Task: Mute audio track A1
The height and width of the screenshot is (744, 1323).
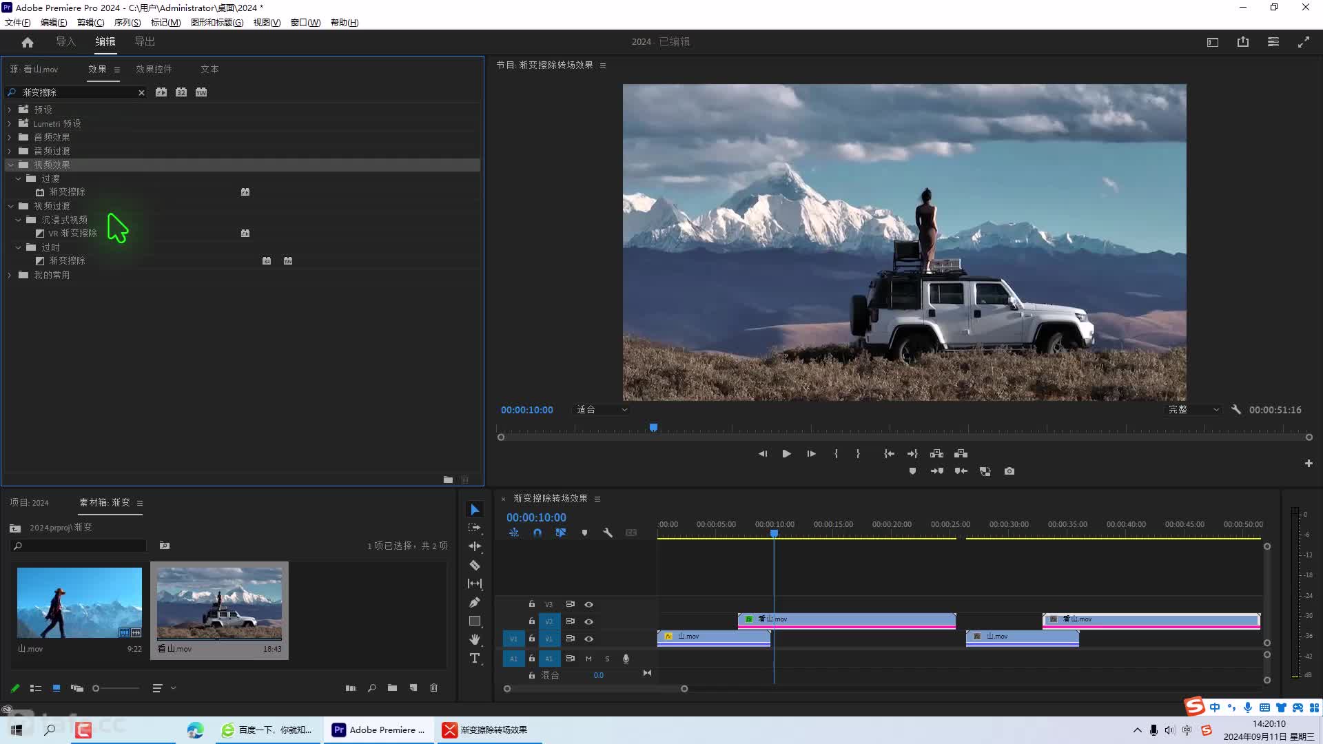Action: 588,659
